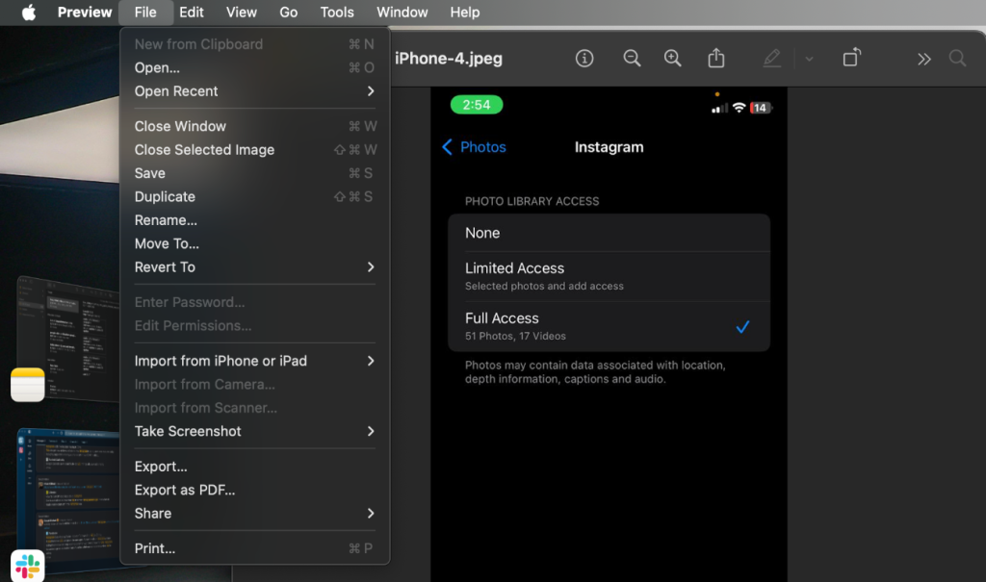This screenshot has width=986, height=582.
Task: Activate the Markup pencil tool
Action: pos(771,58)
